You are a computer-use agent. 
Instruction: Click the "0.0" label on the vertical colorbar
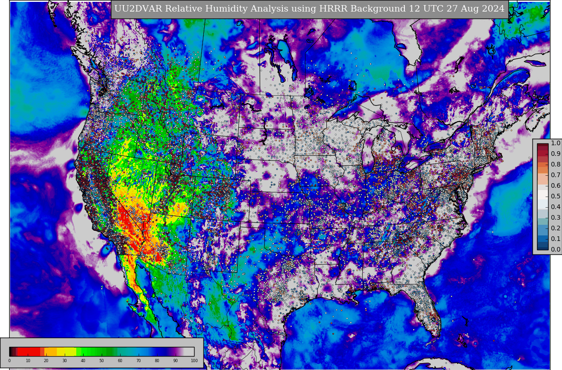pos(556,250)
